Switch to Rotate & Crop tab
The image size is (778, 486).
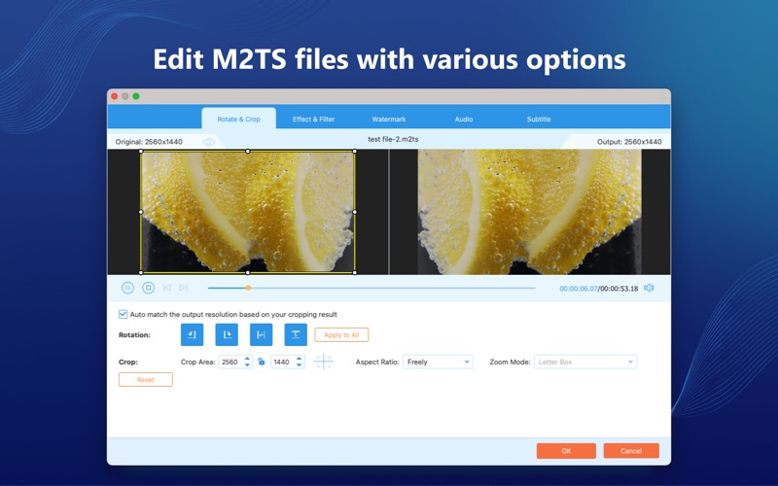[238, 119]
